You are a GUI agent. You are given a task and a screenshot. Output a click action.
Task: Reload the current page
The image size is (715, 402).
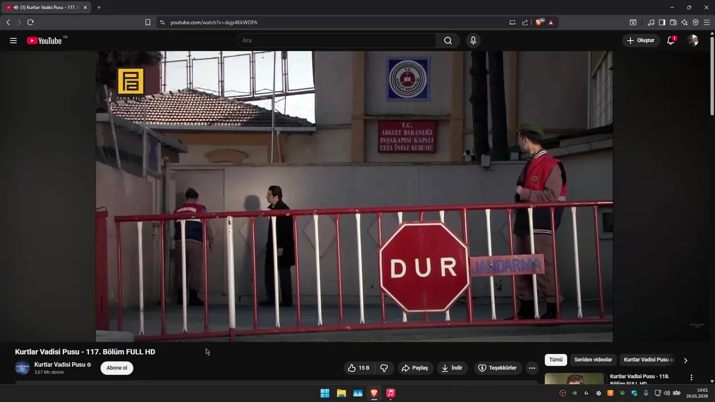coord(30,22)
